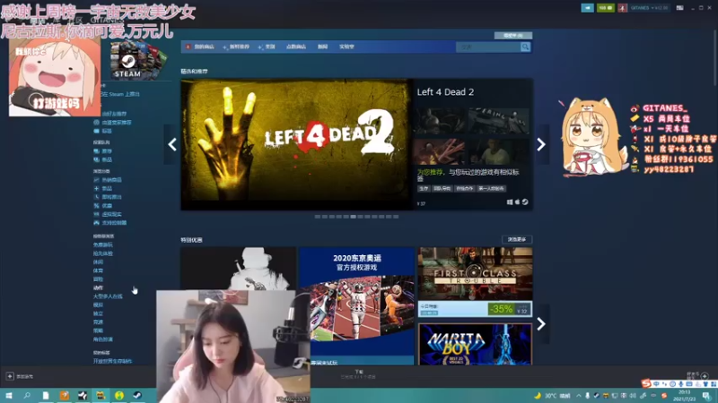Click the -35% discount price block

click(x=509, y=309)
